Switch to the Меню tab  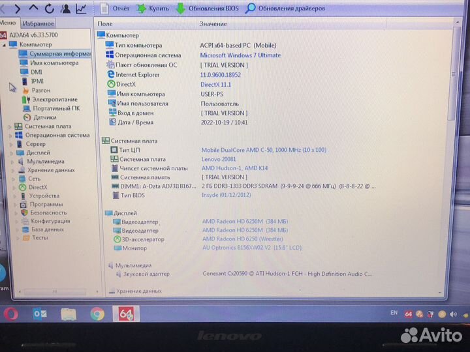click(8, 23)
